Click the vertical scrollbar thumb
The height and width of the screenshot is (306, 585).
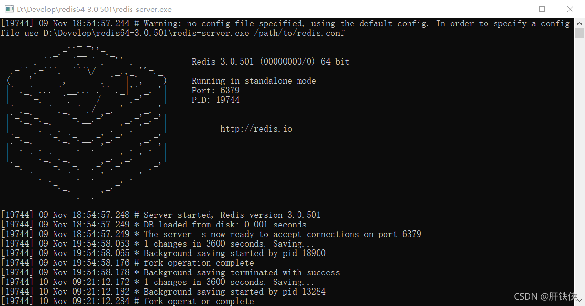[x=580, y=33]
